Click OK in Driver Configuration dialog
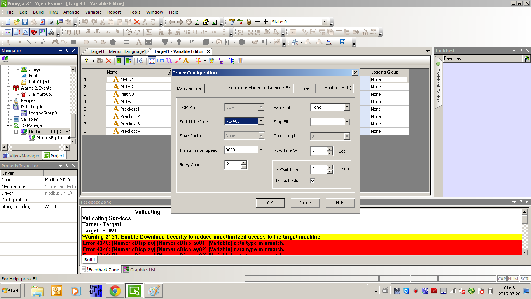Image resolution: width=531 pixels, height=299 pixels. pos(270,203)
